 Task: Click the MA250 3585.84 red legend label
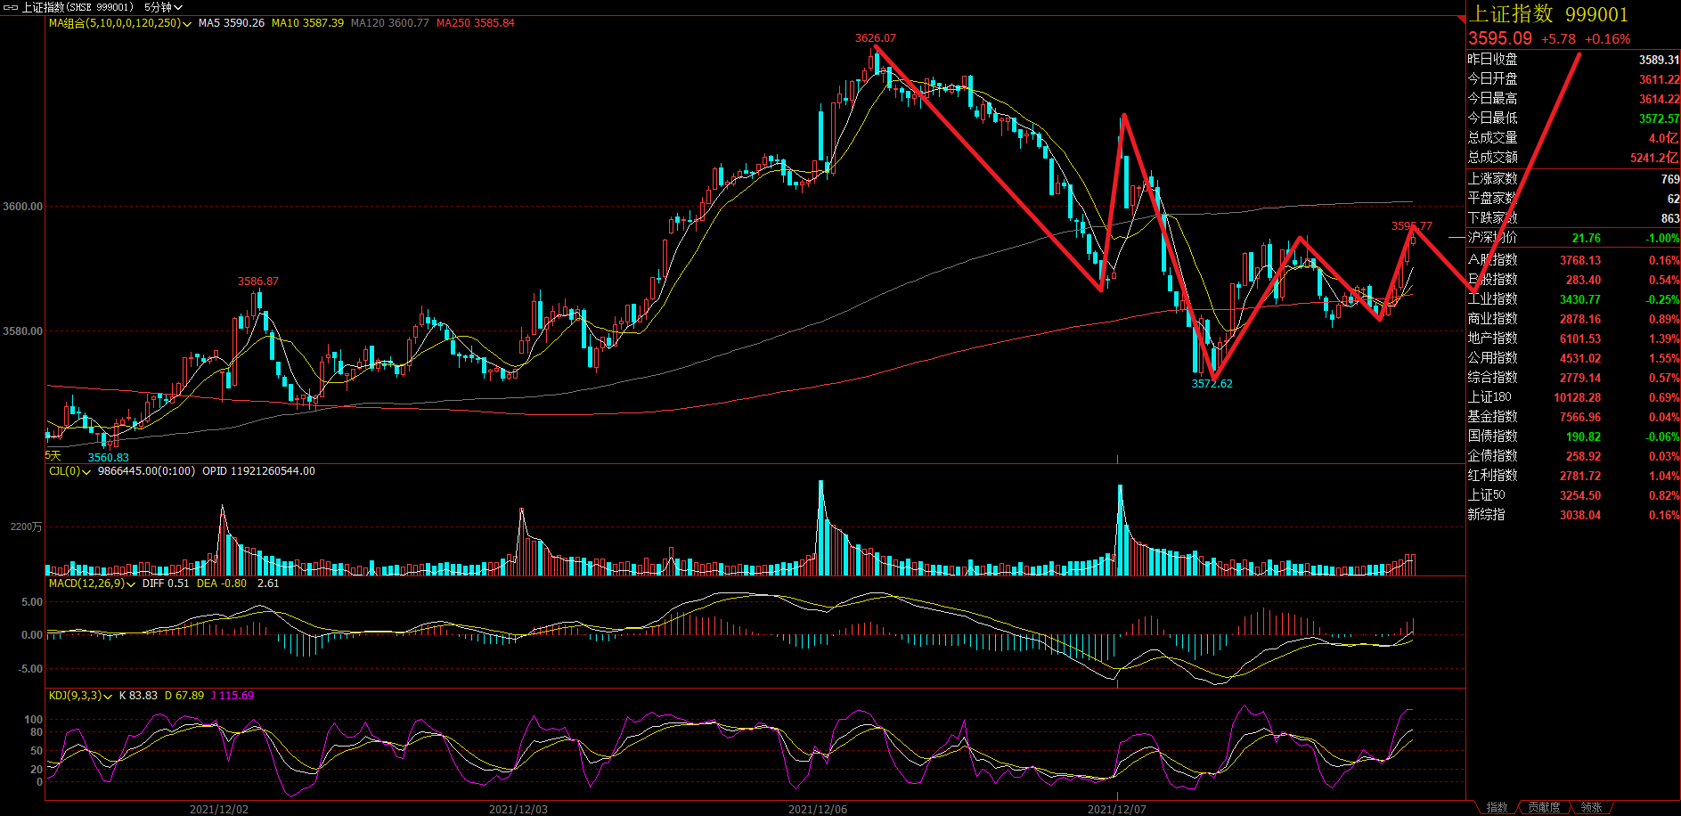click(x=475, y=23)
